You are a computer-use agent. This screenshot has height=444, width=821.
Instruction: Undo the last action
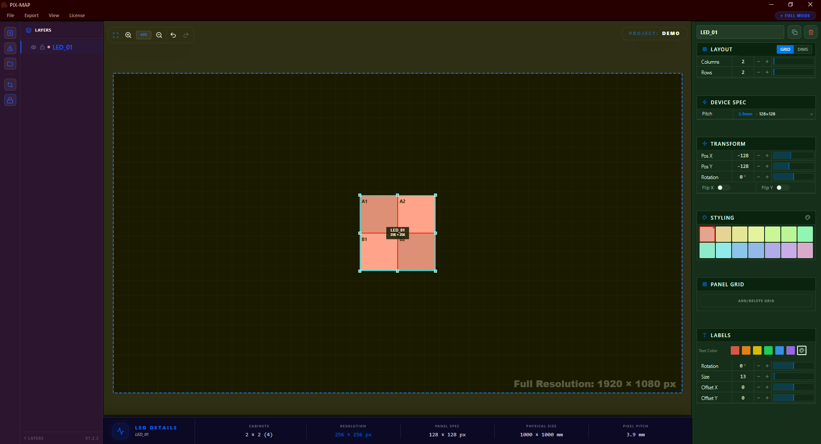click(173, 35)
